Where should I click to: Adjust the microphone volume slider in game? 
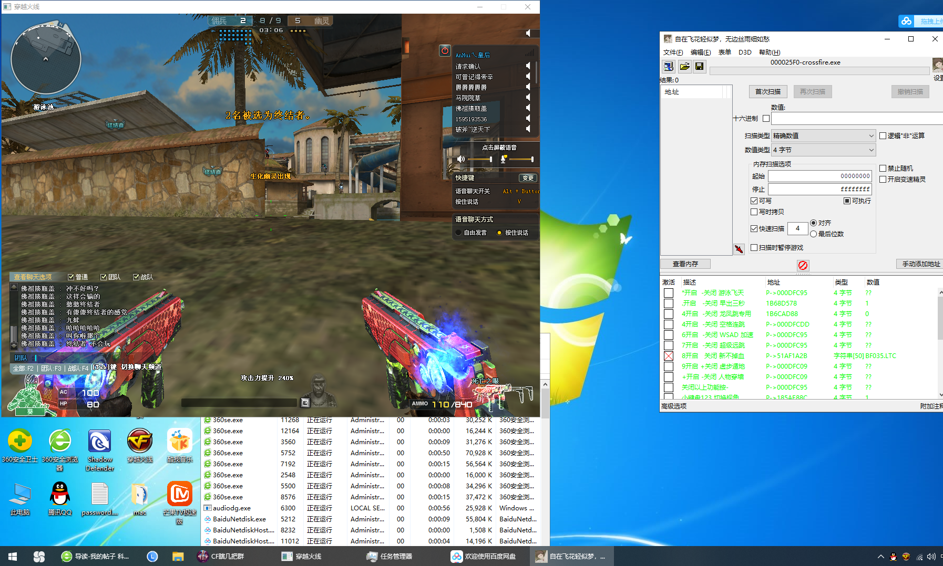click(521, 159)
